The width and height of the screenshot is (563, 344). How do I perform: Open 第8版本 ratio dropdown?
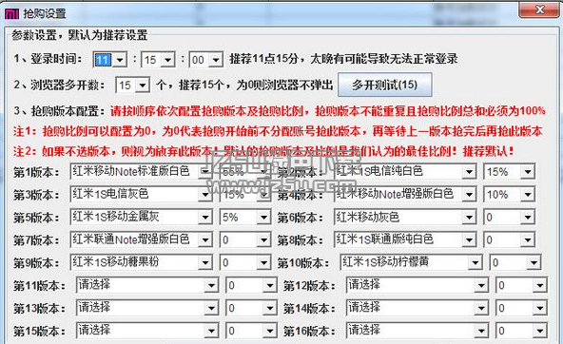509,239
